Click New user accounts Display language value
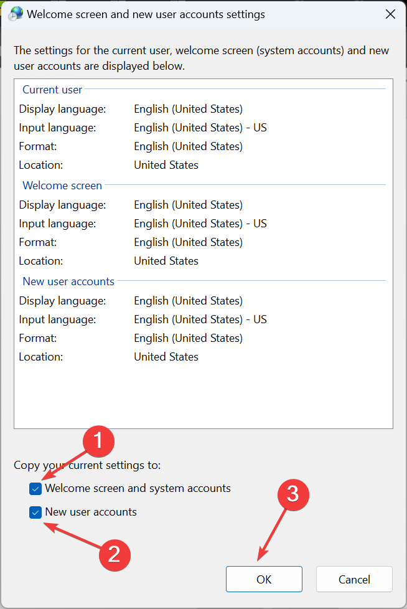 (x=188, y=301)
